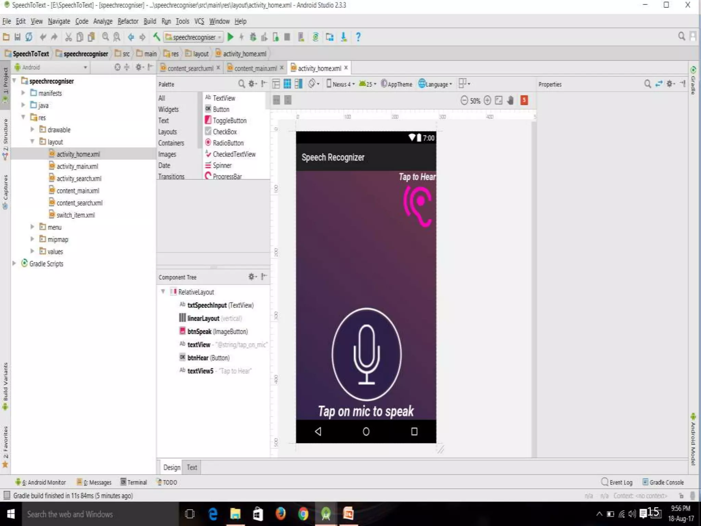
Task: Switch to the content_main.xml editor tab
Action: [x=255, y=68]
